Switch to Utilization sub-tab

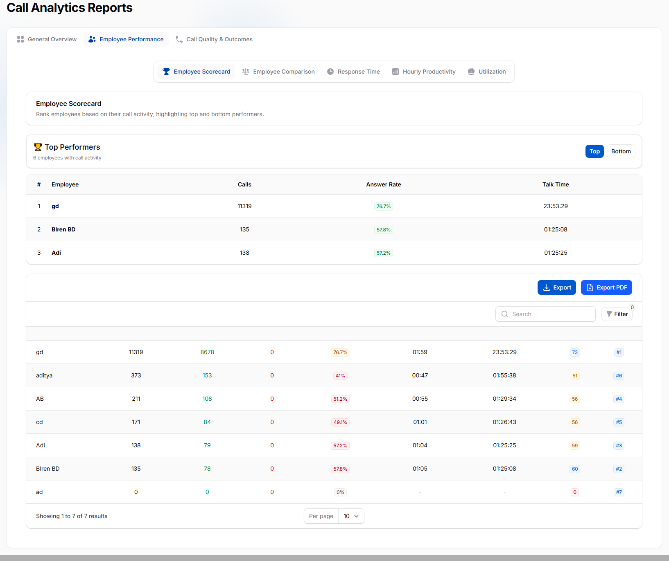tap(487, 72)
